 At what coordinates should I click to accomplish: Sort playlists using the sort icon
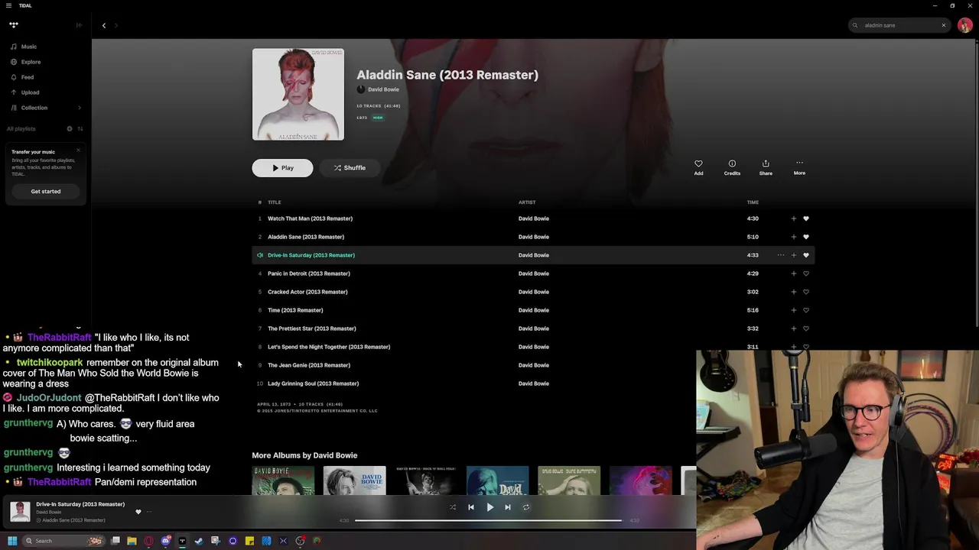coord(80,128)
